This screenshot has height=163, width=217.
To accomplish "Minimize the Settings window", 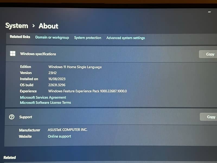I will click(209, 12).
